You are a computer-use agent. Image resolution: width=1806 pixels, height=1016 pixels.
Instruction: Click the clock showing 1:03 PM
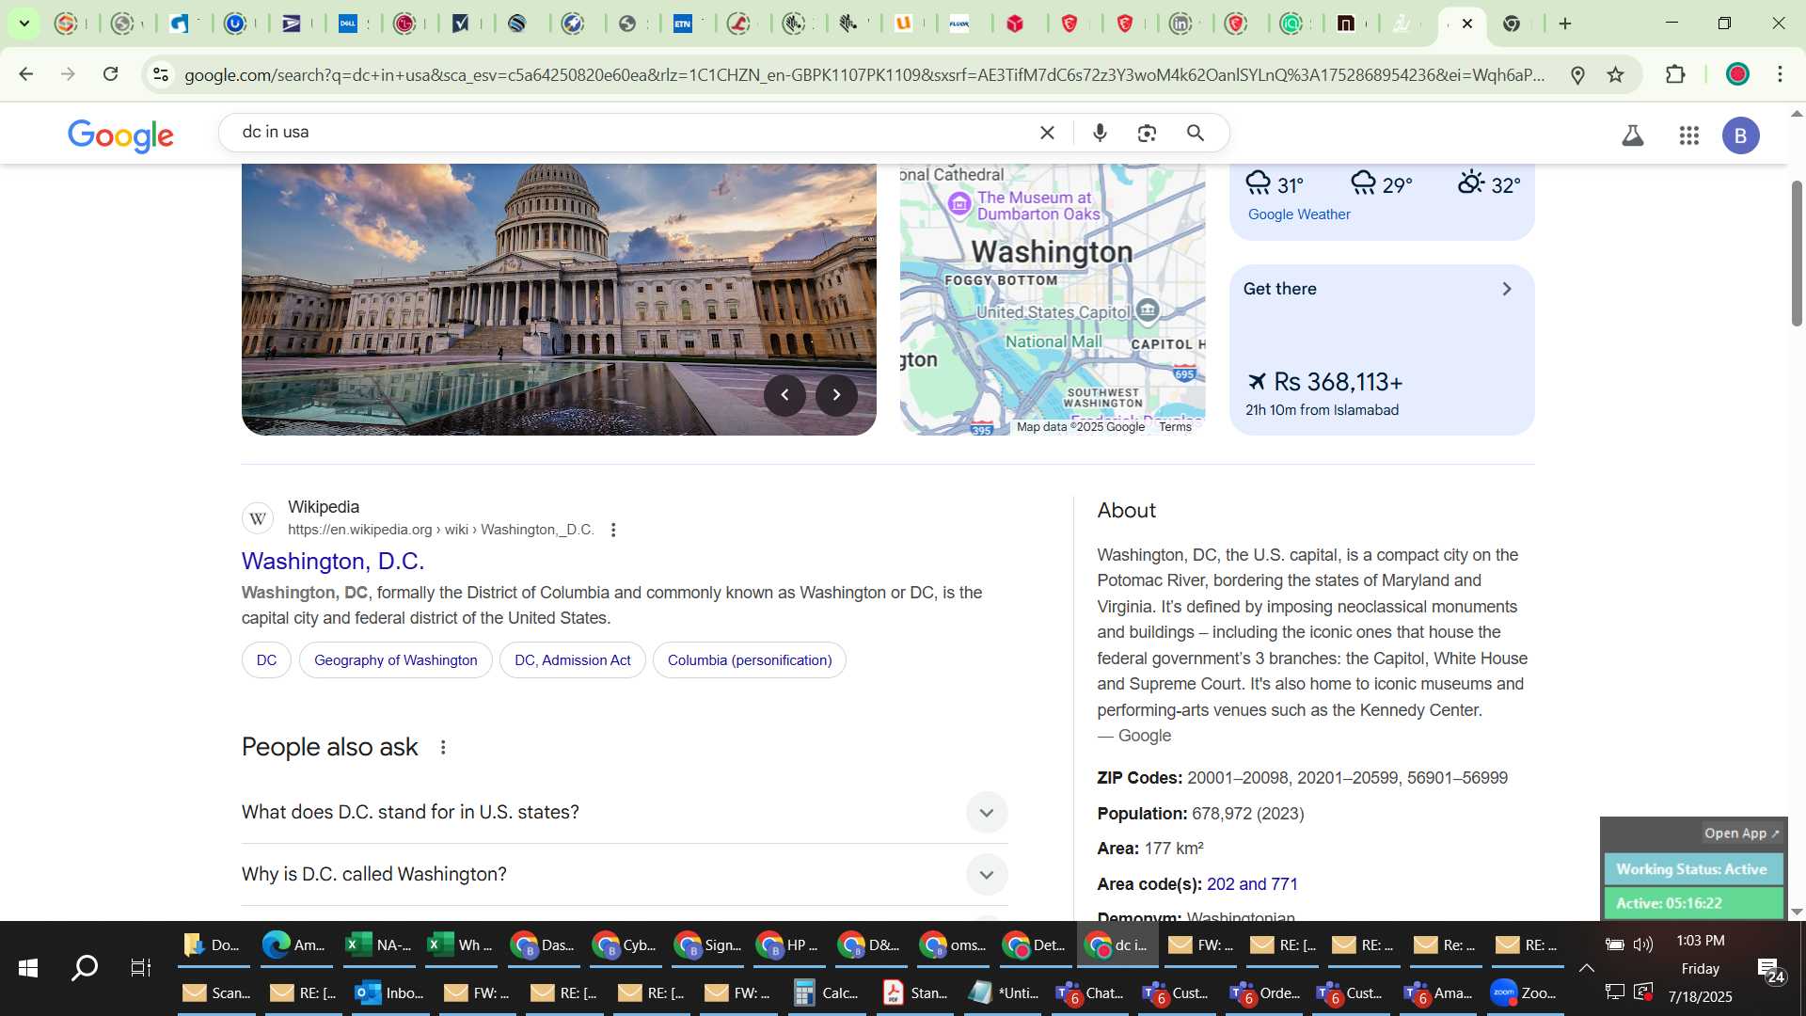point(1700,941)
